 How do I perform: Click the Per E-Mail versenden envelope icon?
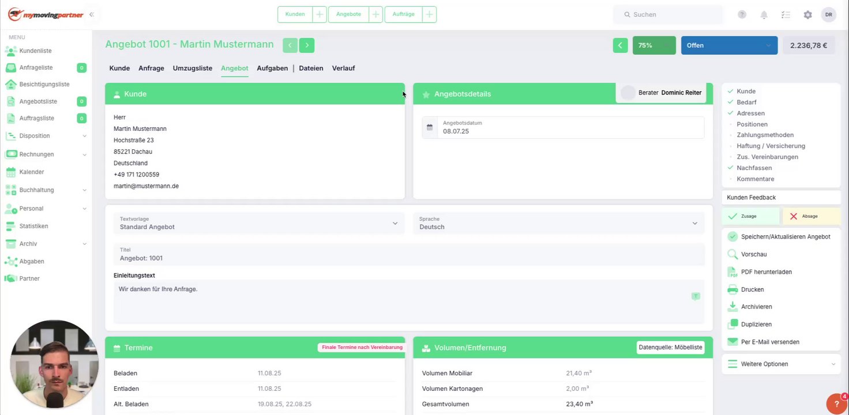tap(732, 342)
